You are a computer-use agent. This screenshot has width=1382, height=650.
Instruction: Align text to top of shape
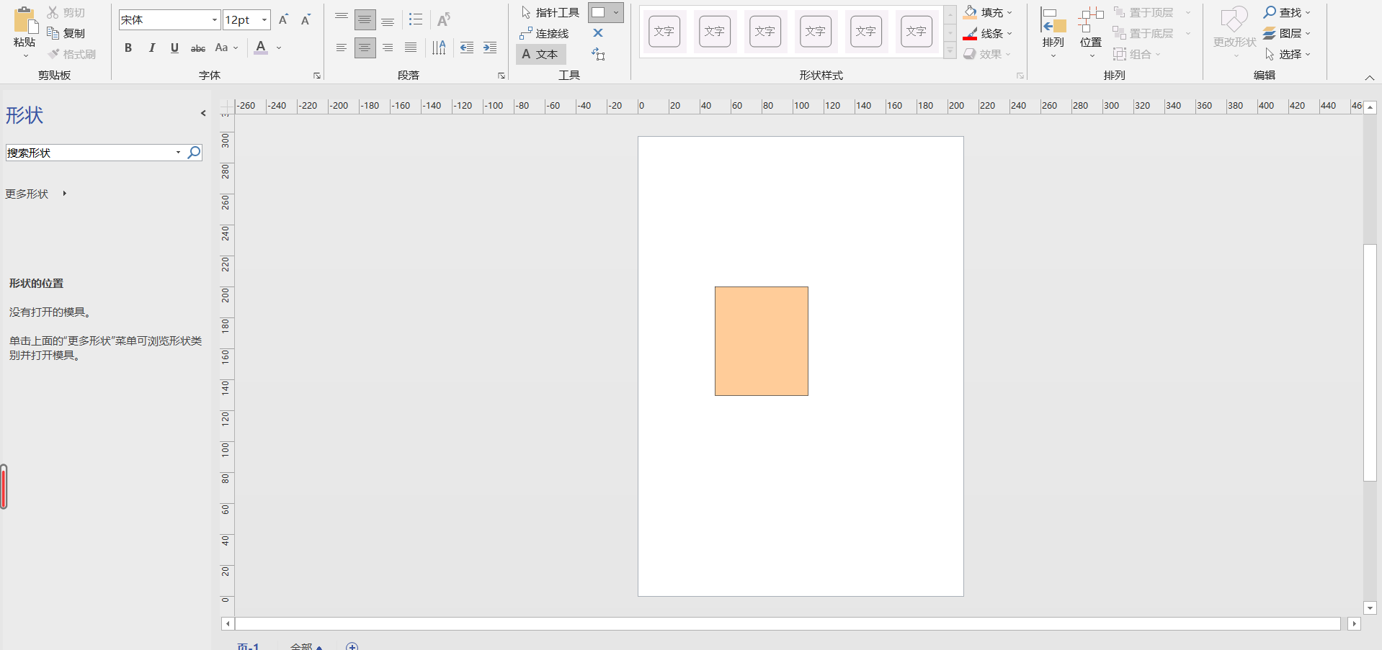tap(342, 19)
